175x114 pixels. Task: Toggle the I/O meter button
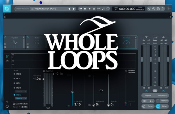(x=155, y=37)
